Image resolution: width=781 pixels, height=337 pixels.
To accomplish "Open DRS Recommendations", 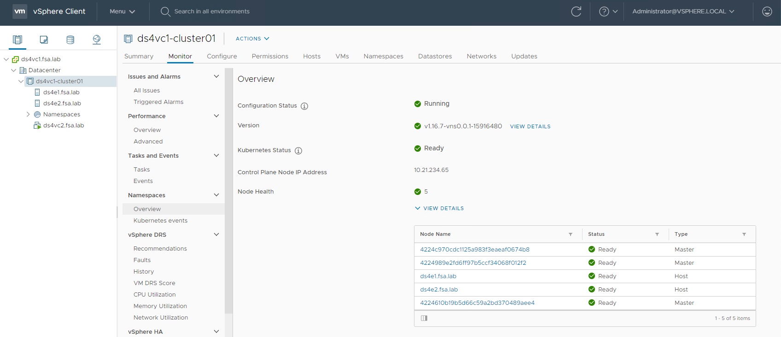I will [160, 249].
